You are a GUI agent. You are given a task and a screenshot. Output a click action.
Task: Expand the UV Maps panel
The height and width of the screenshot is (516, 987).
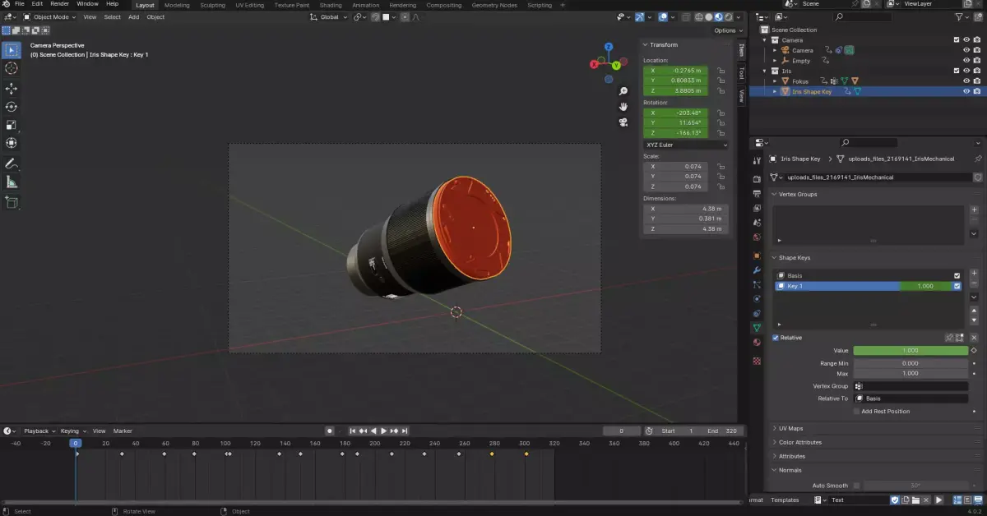click(x=790, y=428)
